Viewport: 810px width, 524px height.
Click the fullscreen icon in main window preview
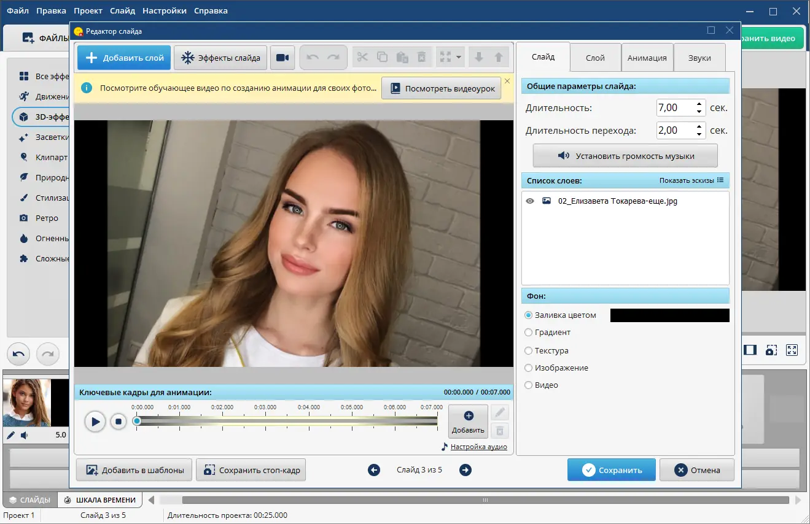792,350
